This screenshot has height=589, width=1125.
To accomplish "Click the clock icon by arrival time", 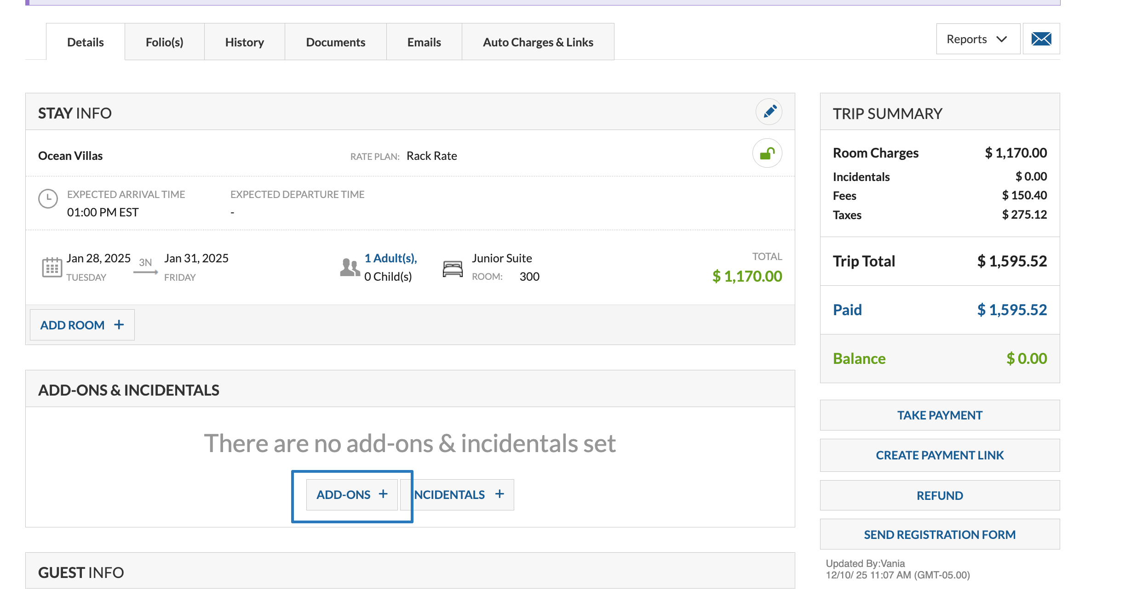I will pos(48,199).
